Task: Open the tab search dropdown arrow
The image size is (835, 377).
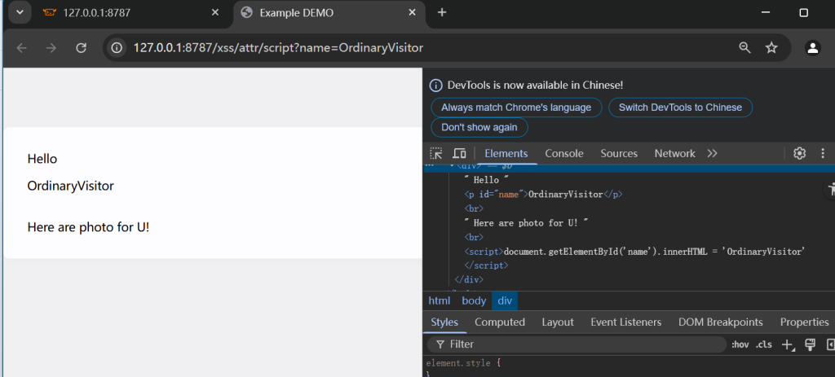Action: click(x=19, y=13)
